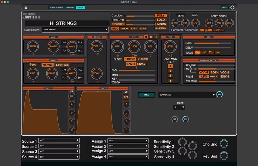Open the Assign 2 dropdown

pyautogui.click(x=128, y=146)
